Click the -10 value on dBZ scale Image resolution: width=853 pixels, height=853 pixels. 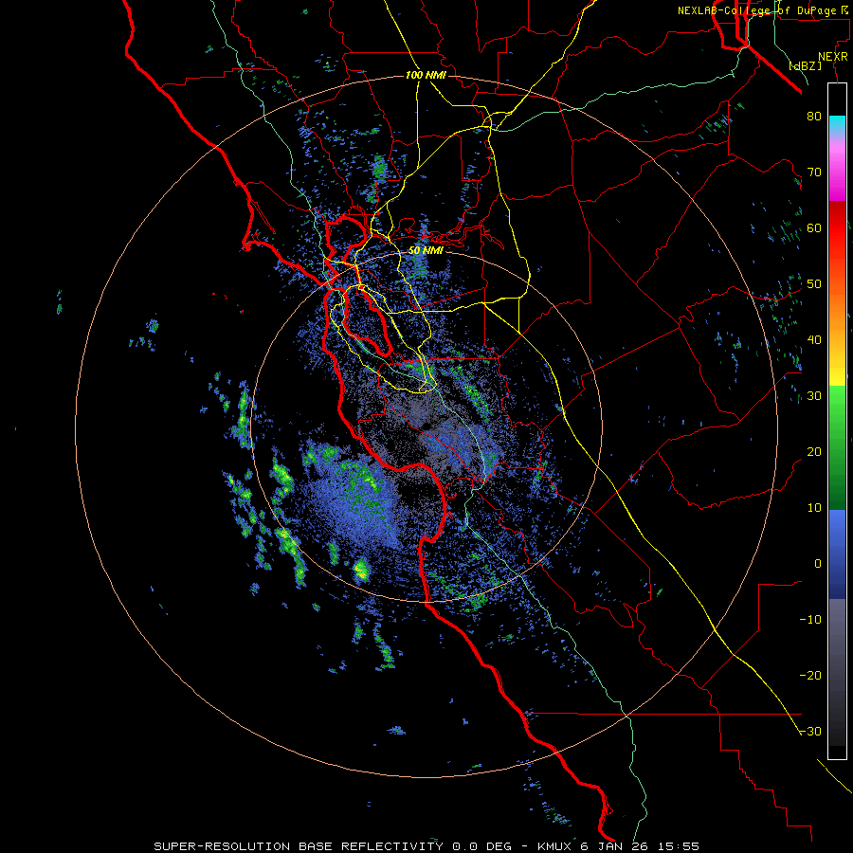810,620
